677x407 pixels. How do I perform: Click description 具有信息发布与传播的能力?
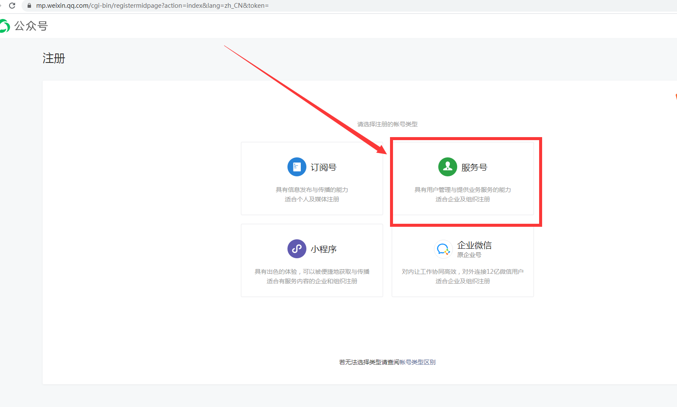(x=312, y=190)
